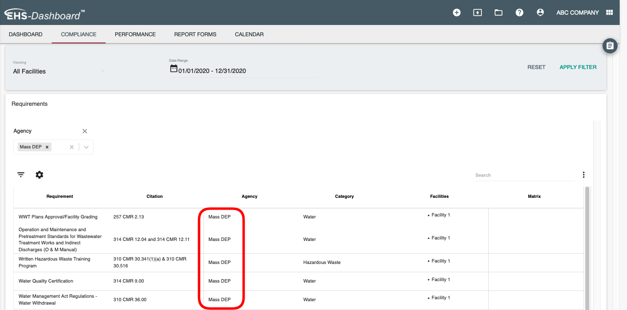Sort by the Requirement column header
627x310 pixels.
pyautogui.click(x=60, y=196)
